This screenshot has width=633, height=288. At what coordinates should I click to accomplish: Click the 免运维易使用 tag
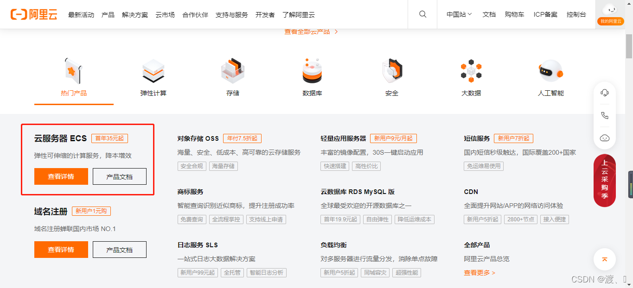pos(484,166)
